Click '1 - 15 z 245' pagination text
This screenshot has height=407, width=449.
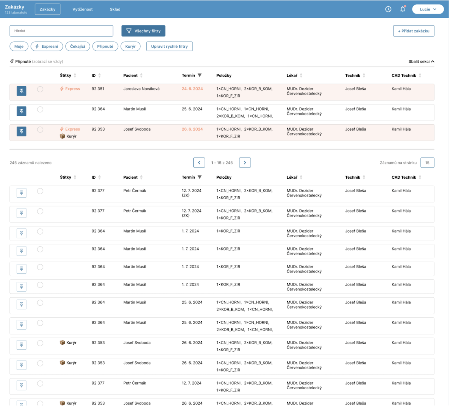222,163
